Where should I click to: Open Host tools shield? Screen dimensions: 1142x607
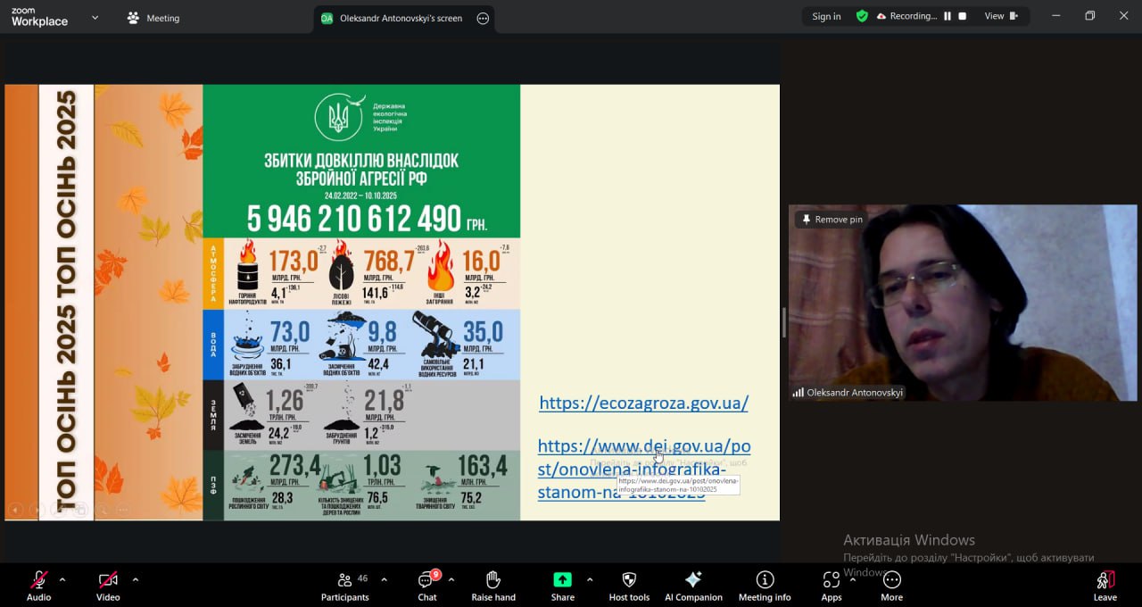[629, 586]
